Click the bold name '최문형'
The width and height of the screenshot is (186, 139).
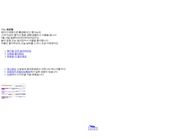point(10,30)
